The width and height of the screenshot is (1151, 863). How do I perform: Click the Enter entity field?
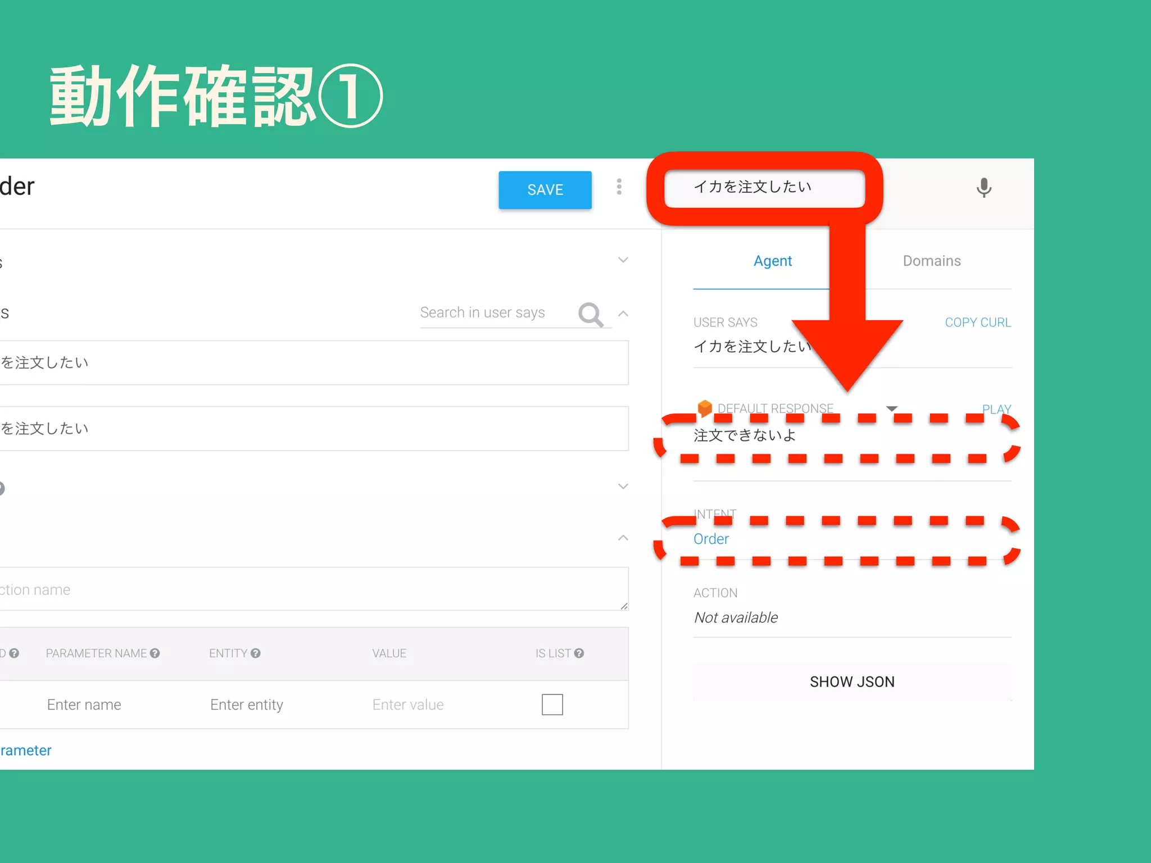coord(247,705)
